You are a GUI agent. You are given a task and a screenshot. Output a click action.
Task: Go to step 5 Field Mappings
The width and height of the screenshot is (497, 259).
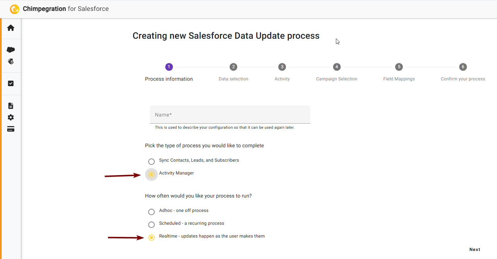[399, 73]
